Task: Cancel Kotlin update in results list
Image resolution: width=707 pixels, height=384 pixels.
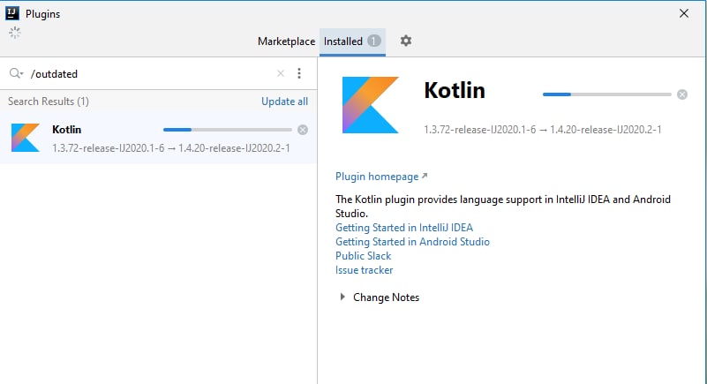Action: 303,130
